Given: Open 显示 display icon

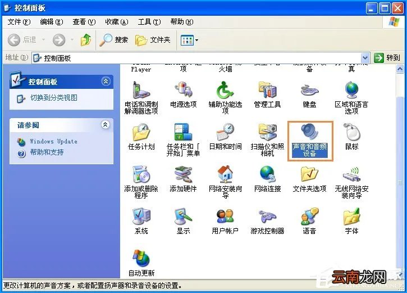Looking at the screenshot, I should [183, 221].
